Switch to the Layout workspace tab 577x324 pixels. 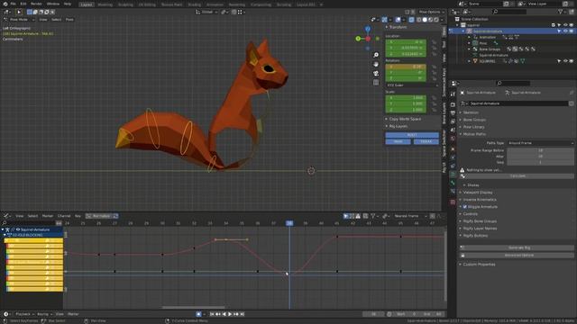(x=87, y=4)
